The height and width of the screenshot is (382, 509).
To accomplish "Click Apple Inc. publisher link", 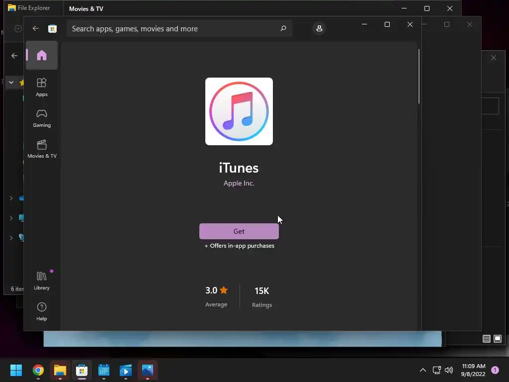I will pos(239,183).
